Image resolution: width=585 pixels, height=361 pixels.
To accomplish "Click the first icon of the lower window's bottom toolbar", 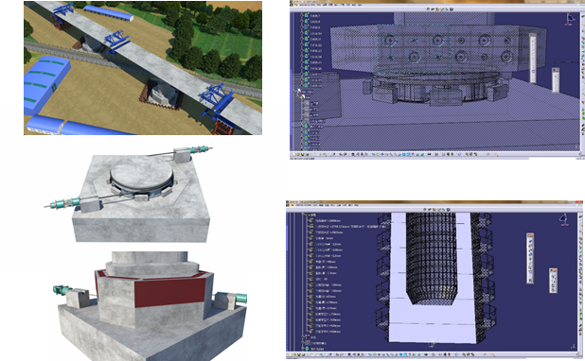I will [290, 354].
